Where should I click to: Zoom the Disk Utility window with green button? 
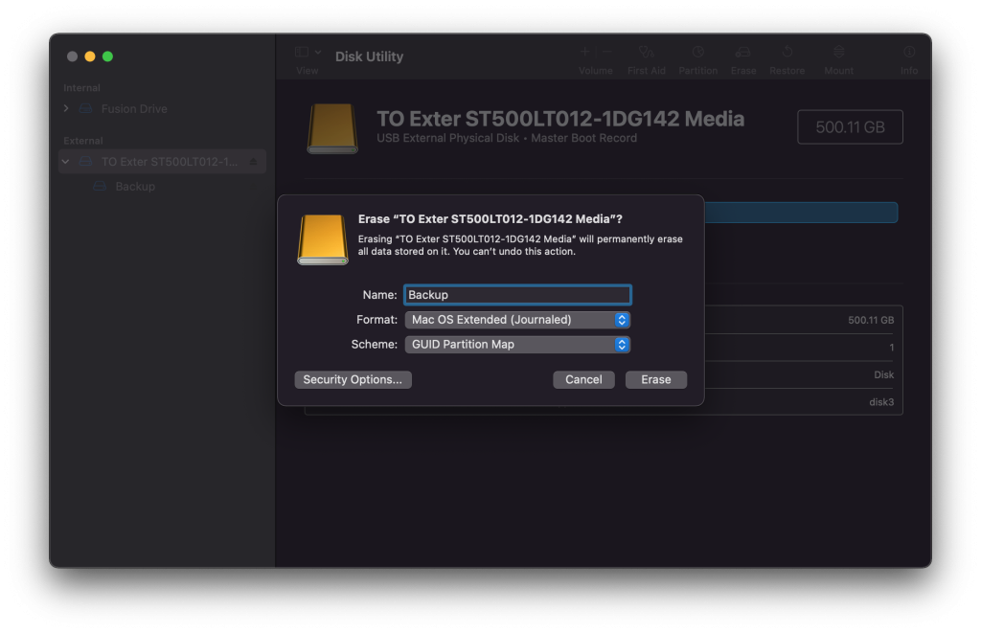tap(107, 57)
